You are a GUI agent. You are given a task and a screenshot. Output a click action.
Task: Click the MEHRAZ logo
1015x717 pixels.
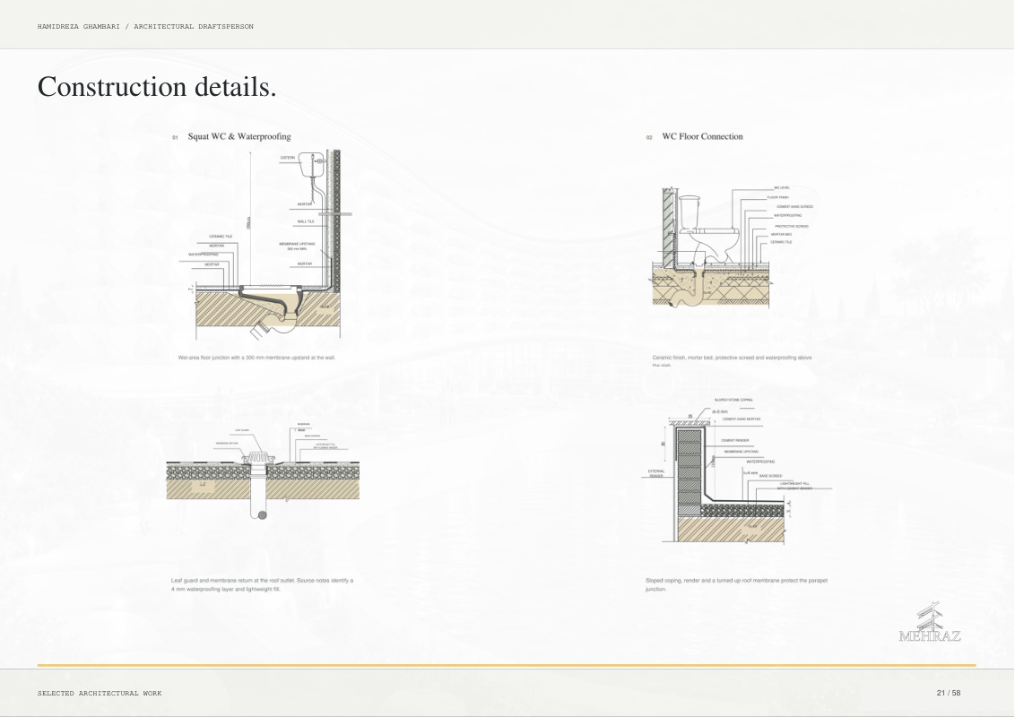pyautogui.click(x=930, y=623)
